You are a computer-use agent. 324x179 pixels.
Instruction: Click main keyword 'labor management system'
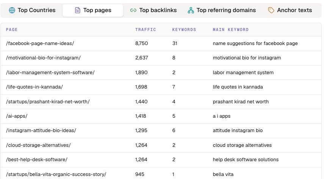click(x=243, y=72)
